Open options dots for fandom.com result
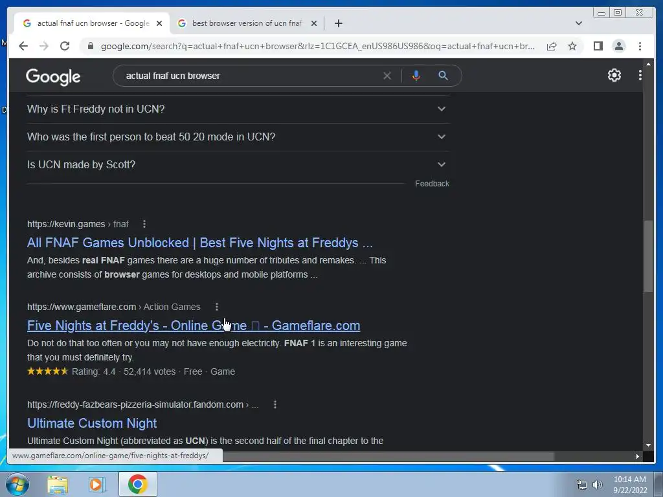The width and height of the screenshot is (663, 497). [275, 404]
